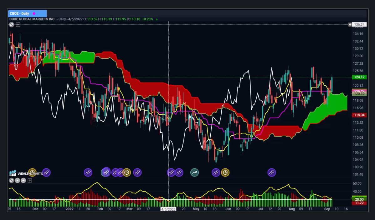The image size is (375, 220).
Task: Click the close value C:113.18
Action: 133,19
